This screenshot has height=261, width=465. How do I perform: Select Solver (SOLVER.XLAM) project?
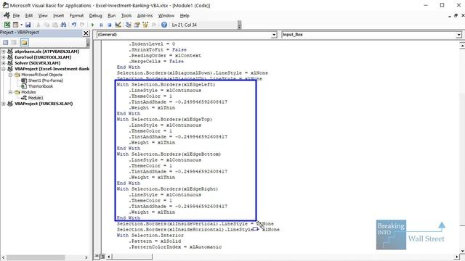click(x=37, y=63)
